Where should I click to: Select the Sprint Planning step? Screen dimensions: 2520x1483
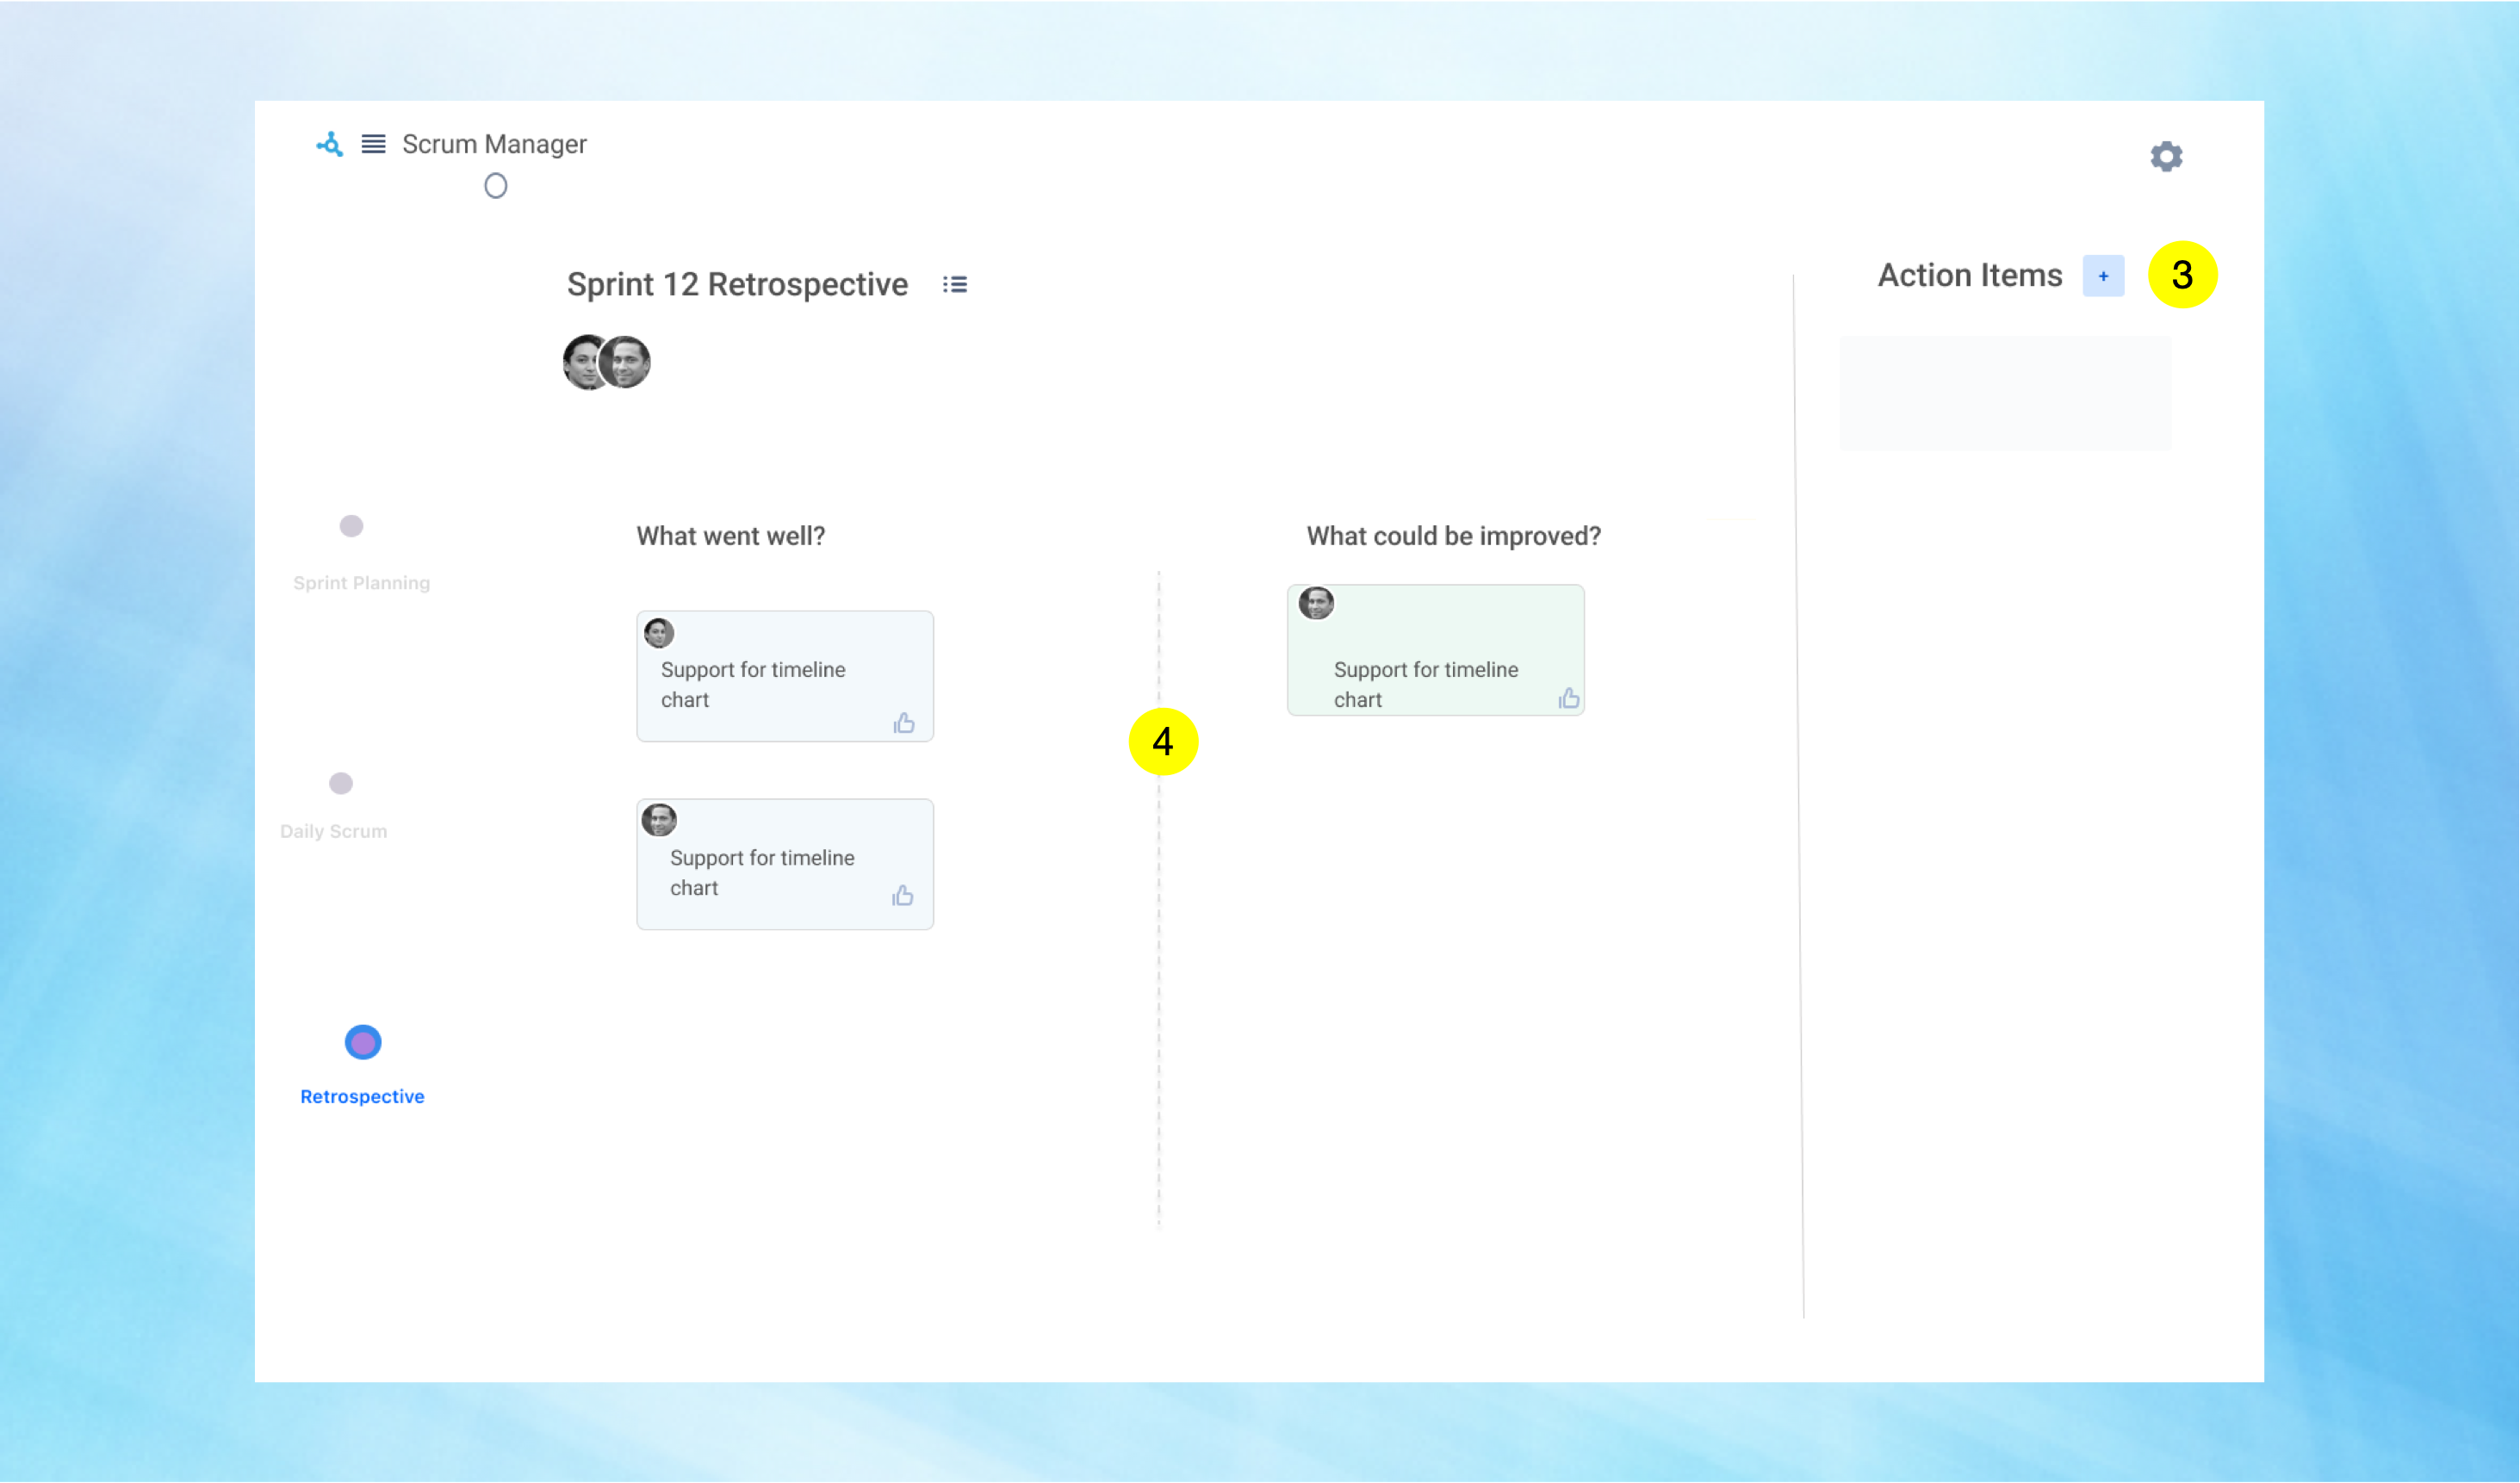[361, 583]
